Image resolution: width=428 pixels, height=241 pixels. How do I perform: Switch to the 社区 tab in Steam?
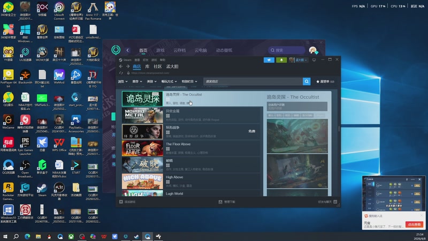157,66
